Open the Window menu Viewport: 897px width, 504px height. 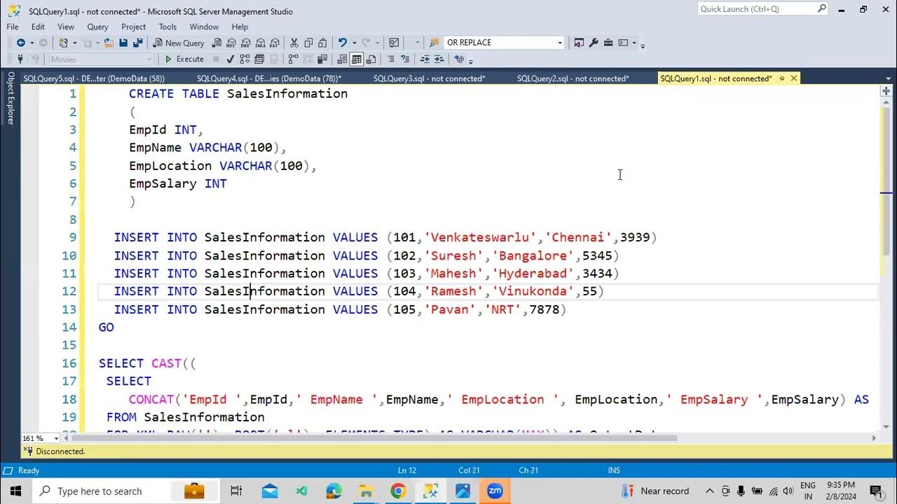point(204,27)
